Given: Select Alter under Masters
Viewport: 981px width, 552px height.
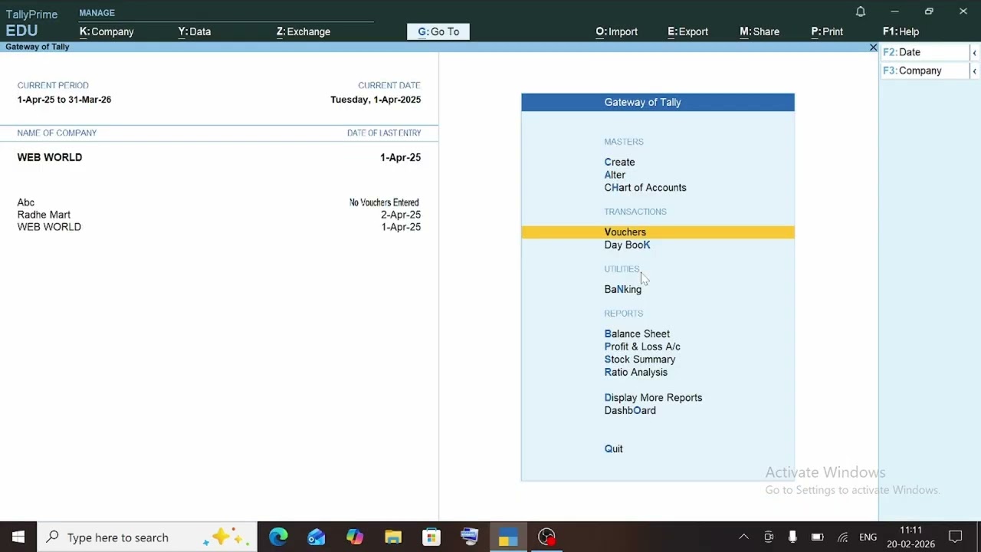Looking at the screenshot, I should click(615, 175).
